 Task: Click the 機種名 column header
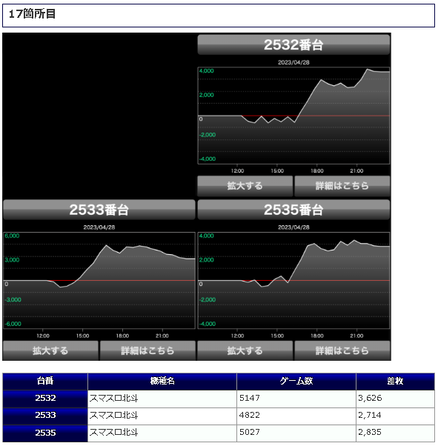pos(162,382)
